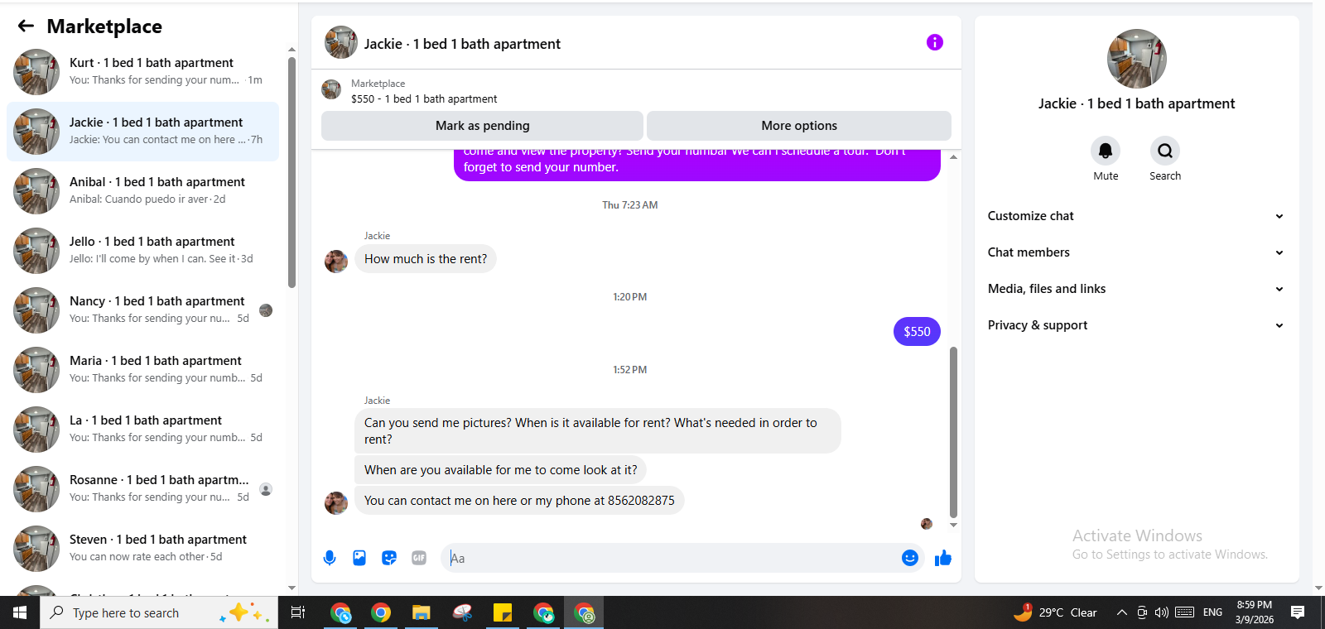Click the voice clip microphone icon
This screenshot has height=629, width=1325.
tap(330, 558)
